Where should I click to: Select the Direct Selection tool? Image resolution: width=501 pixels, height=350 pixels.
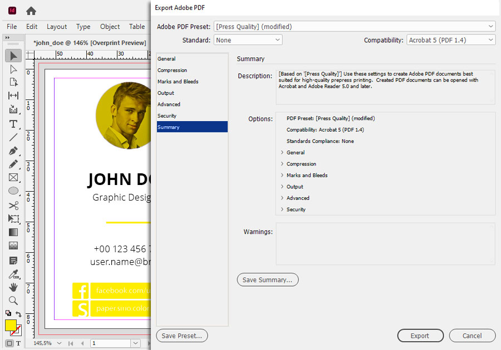coord(13,69)
